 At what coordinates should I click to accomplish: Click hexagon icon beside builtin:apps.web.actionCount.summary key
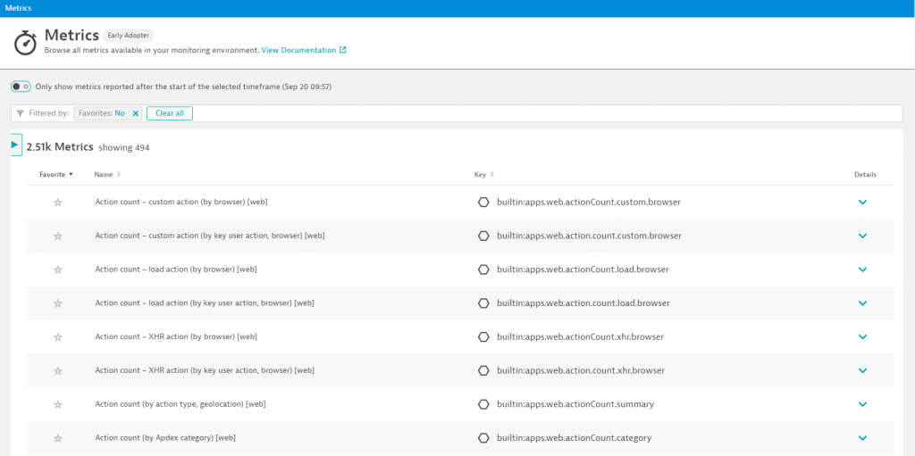pyautogui.click(x=483, y=404)
